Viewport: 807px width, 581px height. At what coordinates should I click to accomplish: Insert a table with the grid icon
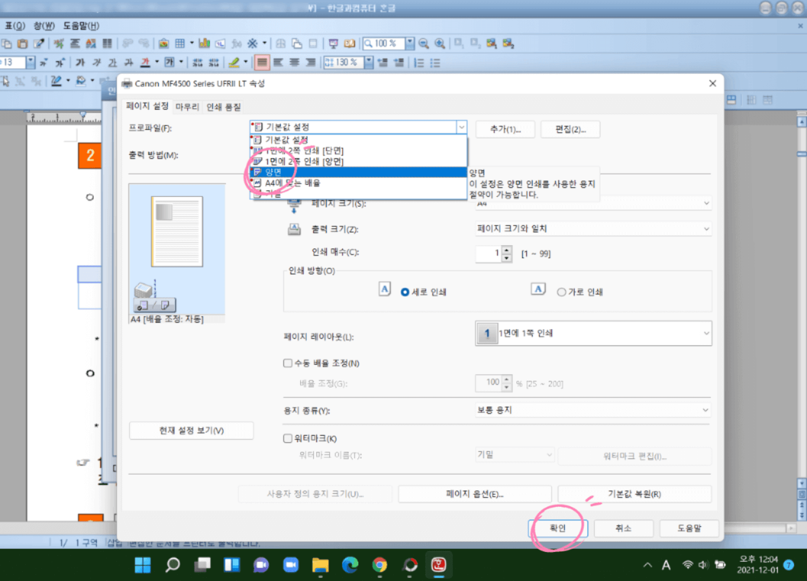180,44
